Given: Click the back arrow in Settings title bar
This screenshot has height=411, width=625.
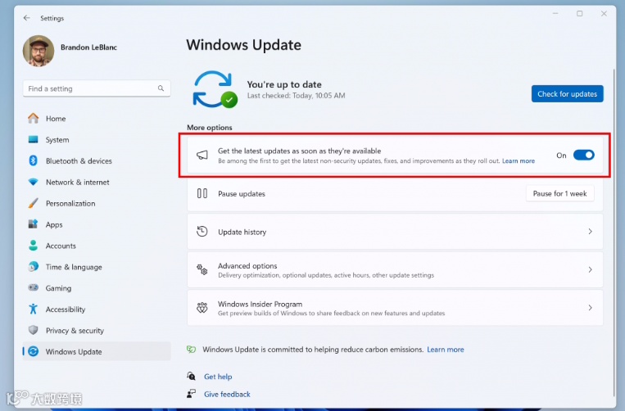Looking at the screenshot, I should (27, 18).
